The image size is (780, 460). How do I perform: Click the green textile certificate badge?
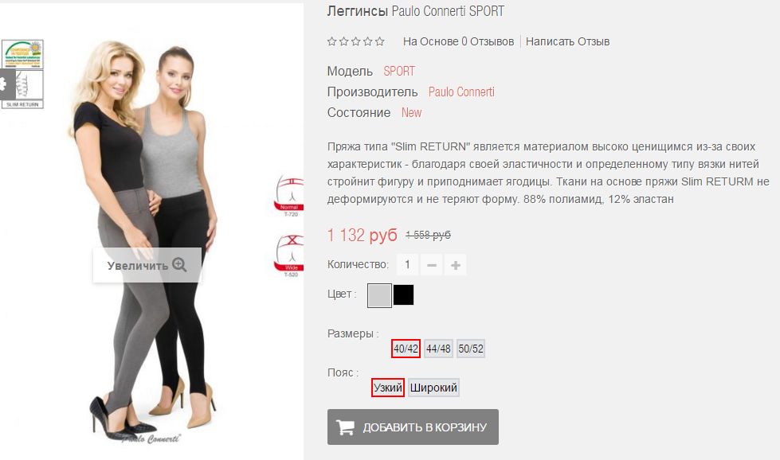[23, 54]
